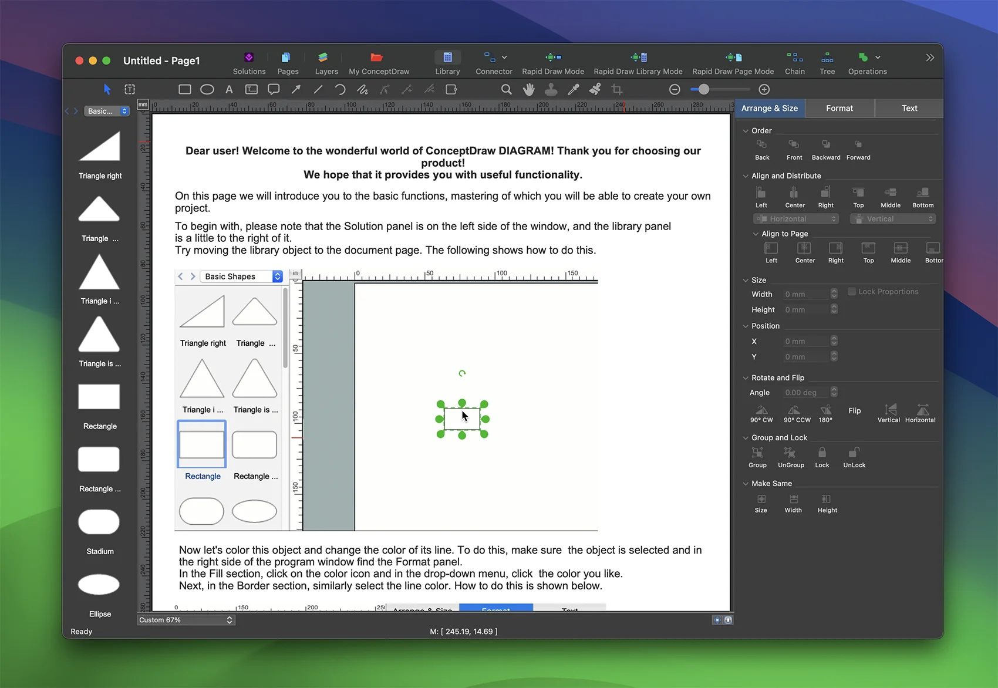
Task: Select the Text tool
Action: [229, 89]
